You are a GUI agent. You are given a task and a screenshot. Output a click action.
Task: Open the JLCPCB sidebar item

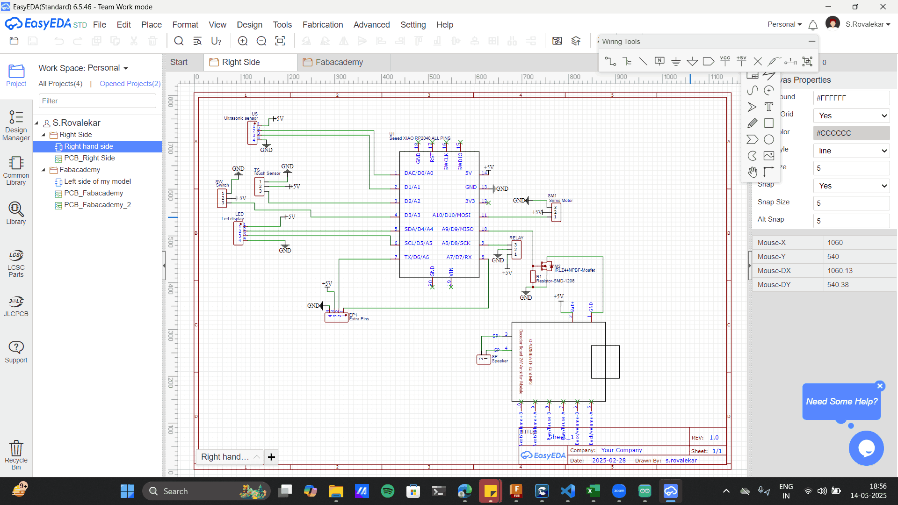click(16, 306)
